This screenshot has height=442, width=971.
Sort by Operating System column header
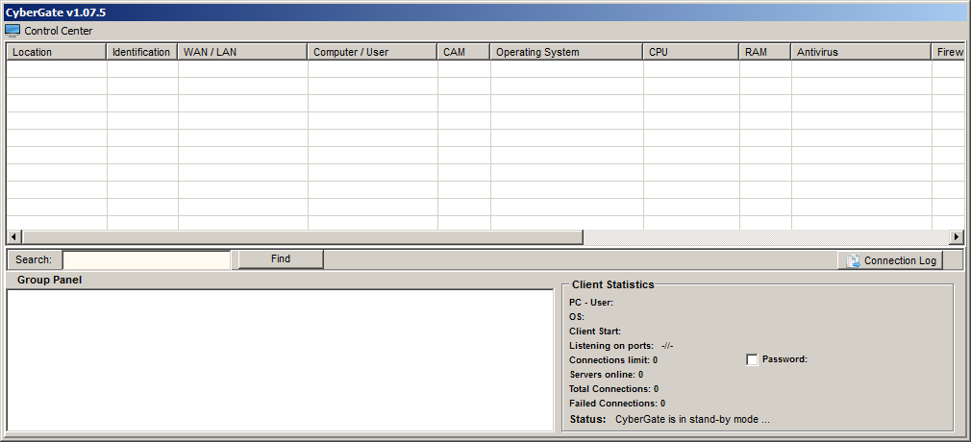(x=566, y=52)
